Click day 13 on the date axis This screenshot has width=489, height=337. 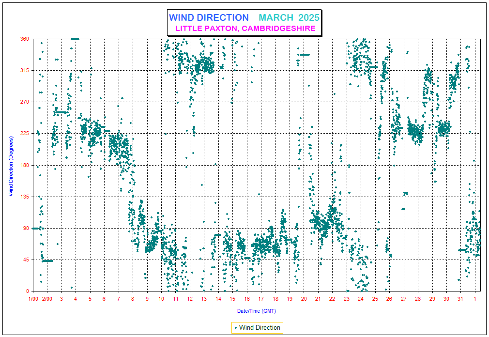click(204, 299)
